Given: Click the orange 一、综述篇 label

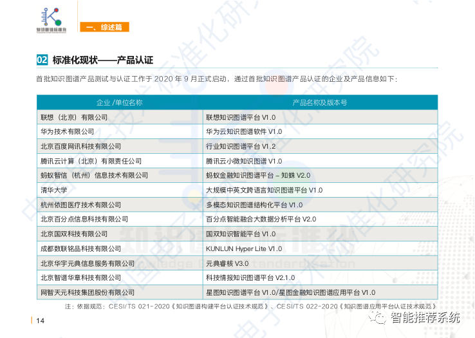Looking at the screenshot, I should coord(104,27).
